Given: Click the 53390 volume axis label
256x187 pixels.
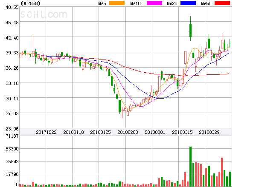Looking at the screenshot, I should pos(12,149).
